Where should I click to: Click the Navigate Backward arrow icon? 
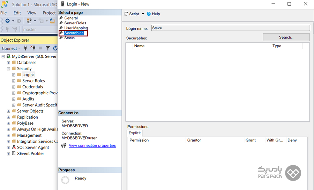7,21
